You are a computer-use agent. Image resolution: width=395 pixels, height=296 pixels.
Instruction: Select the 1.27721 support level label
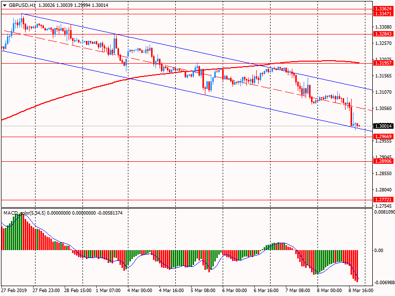coord(383,200)
